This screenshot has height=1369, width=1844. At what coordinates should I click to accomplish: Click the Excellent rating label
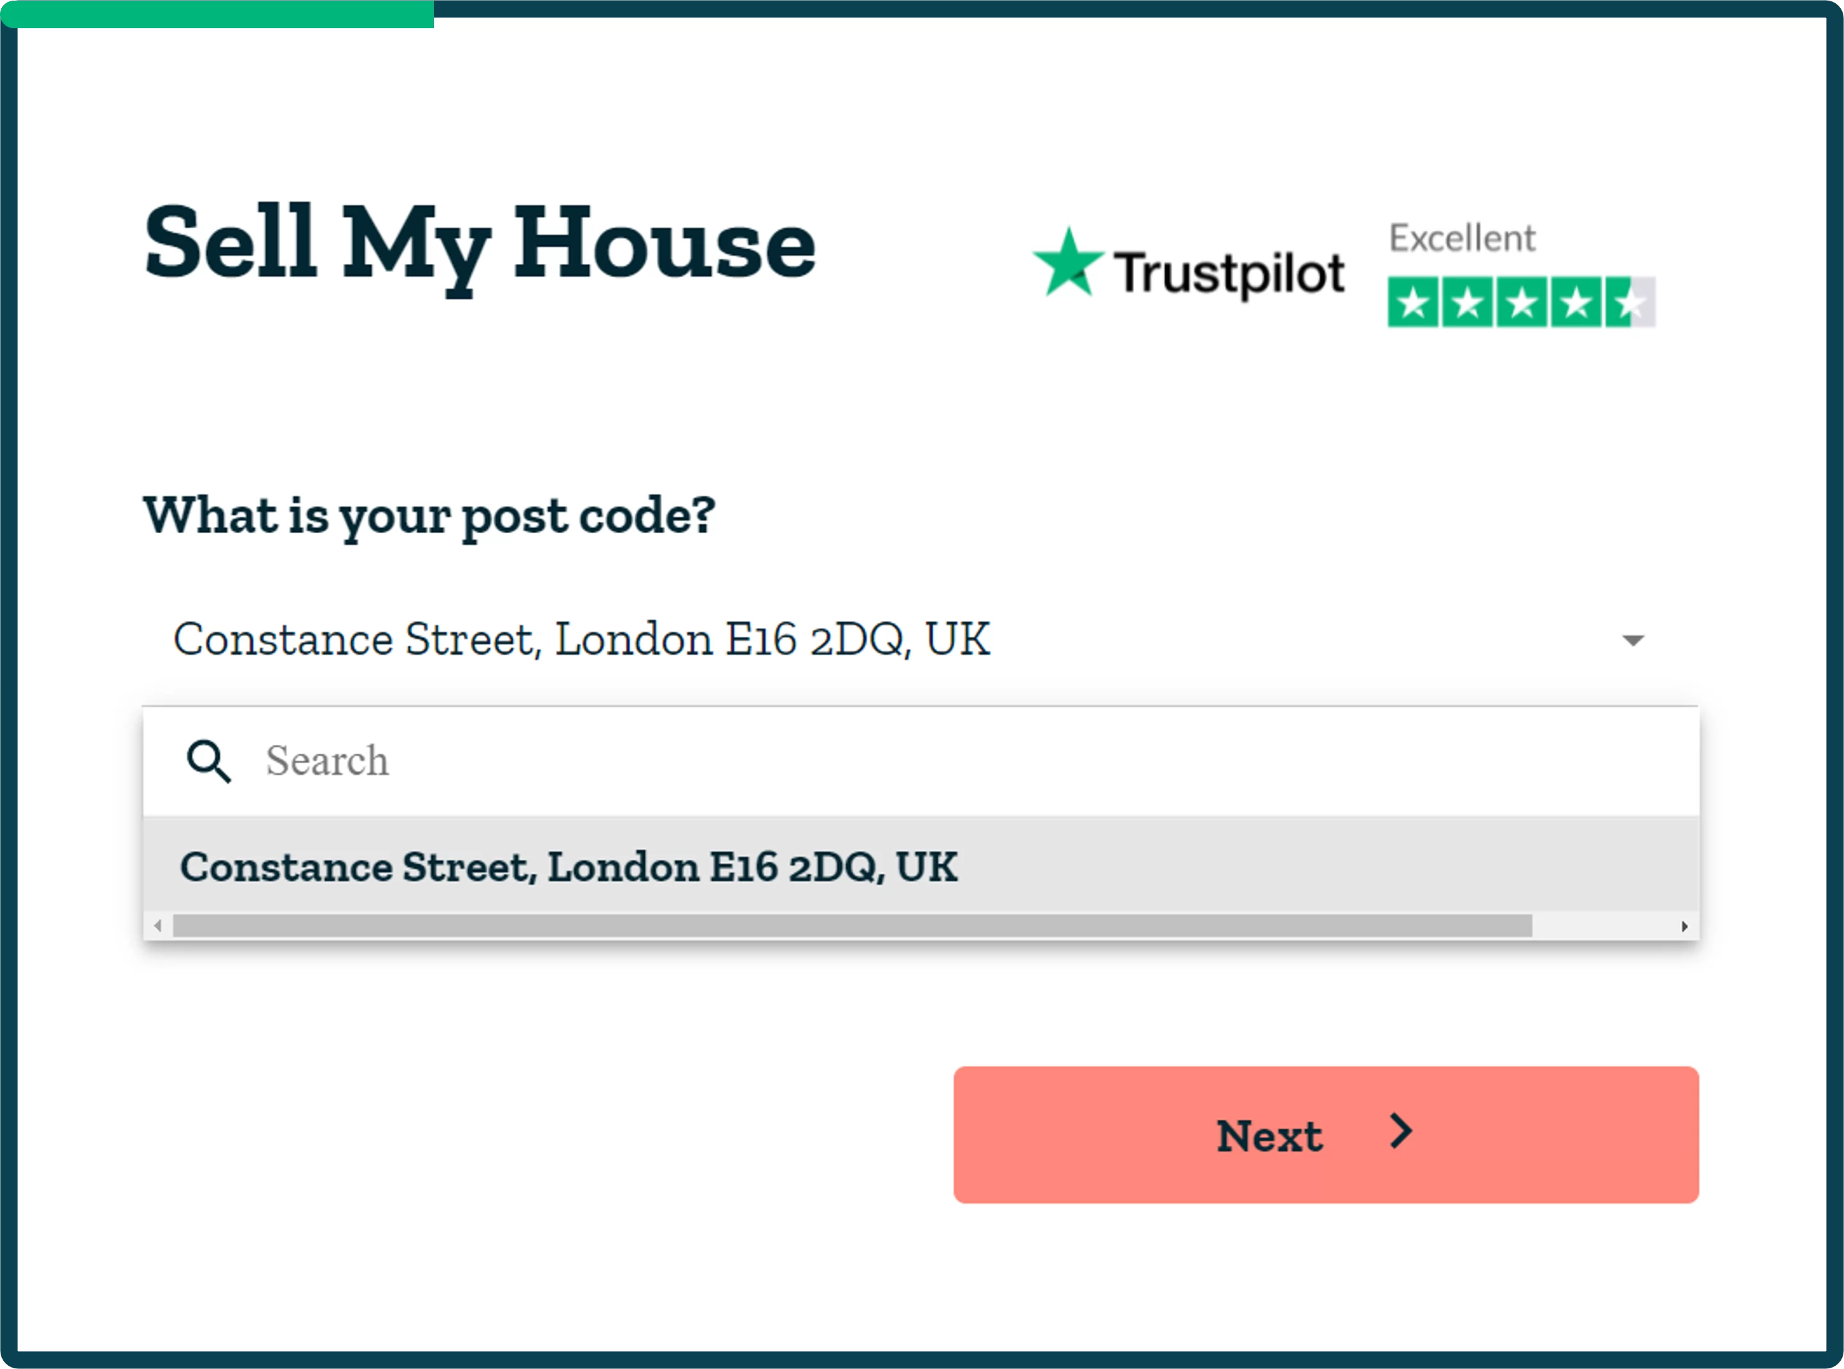(x=1462, y=238)
